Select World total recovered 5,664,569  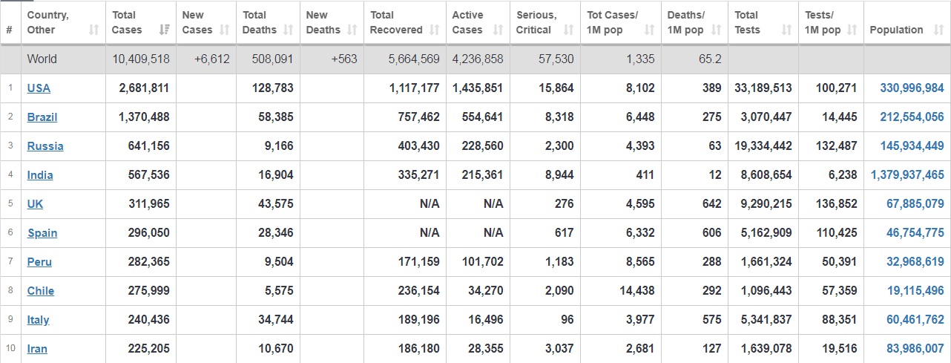coord(414,59)
